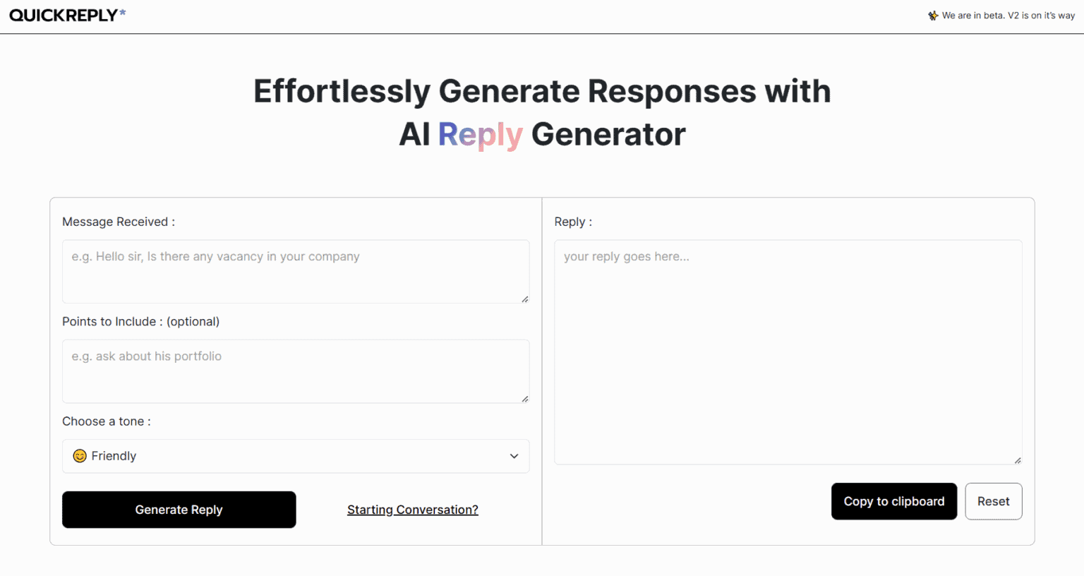This screenshot has width=1084, height=576.
Task: Click the Message Received label
Action: (119, 222)
